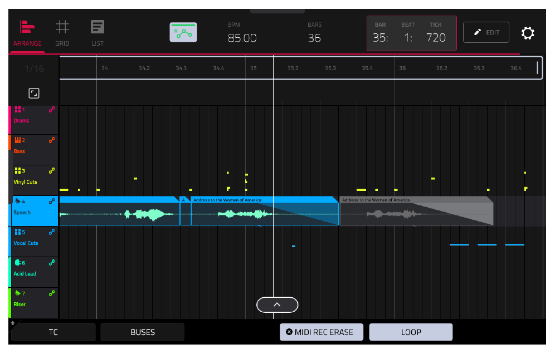Click timeline ruler marker 34.3
Image resolution: width=555 pixels, height=354 pixels.
point(181,68)
